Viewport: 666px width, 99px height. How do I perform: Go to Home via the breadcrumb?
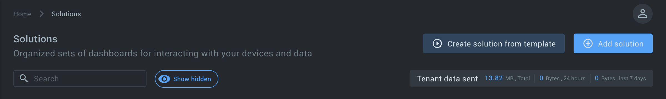22,14
